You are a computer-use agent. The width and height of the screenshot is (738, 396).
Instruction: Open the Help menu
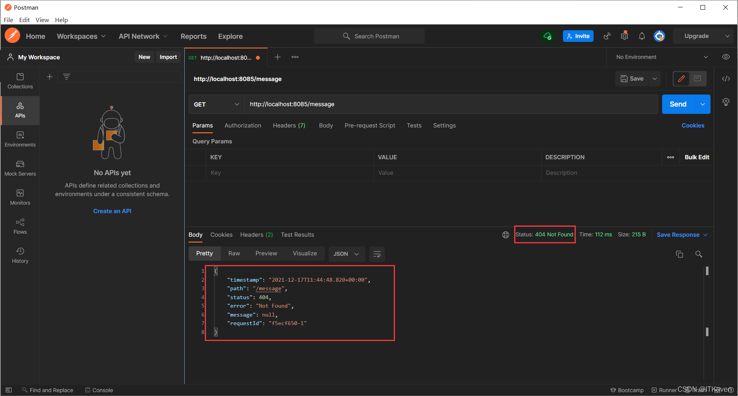tap(61, 20)
